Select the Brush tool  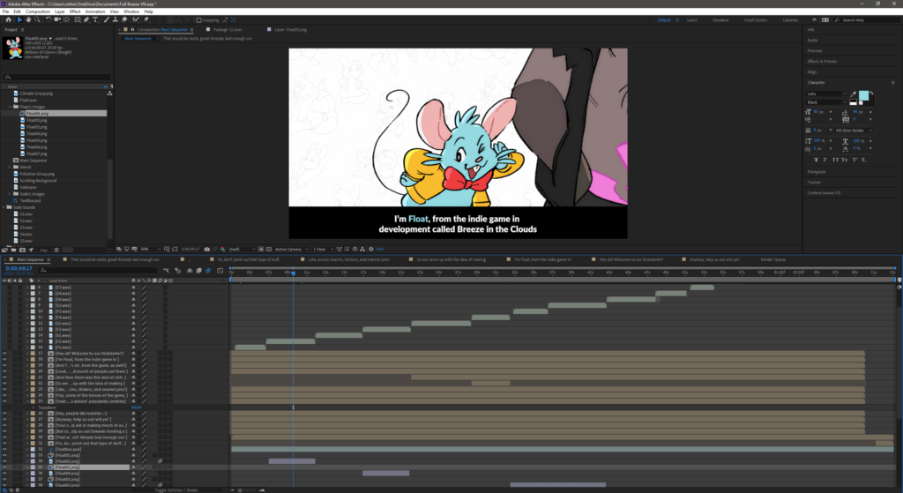(107, 19)
